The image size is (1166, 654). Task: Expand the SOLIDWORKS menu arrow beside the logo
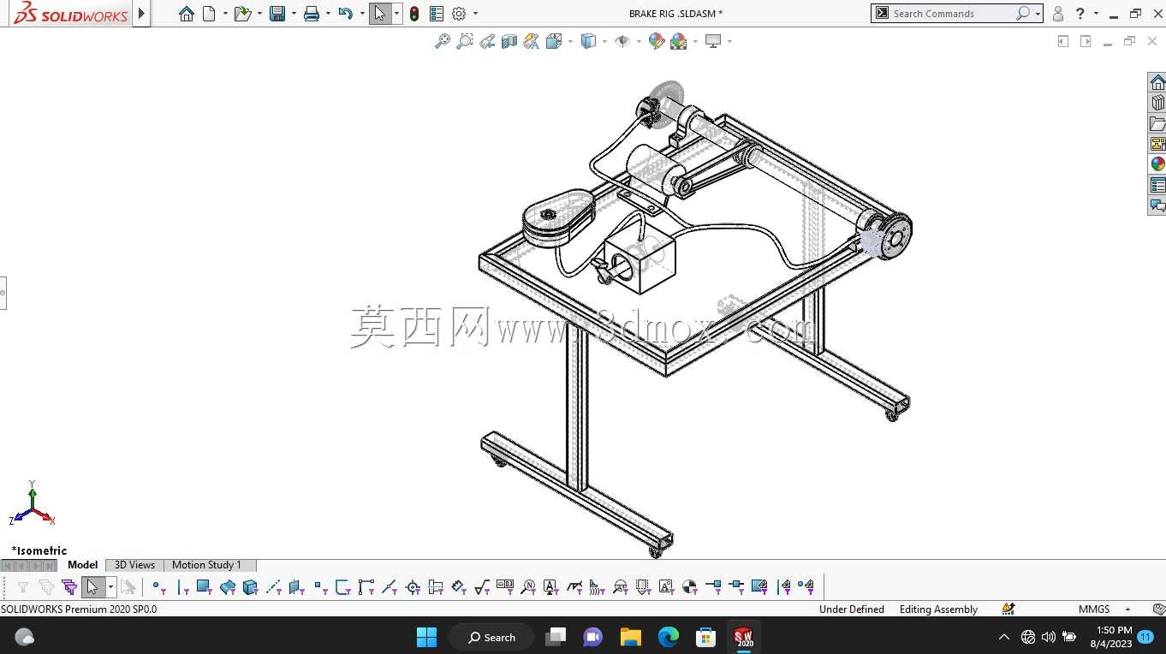click(x=142, y=14)
